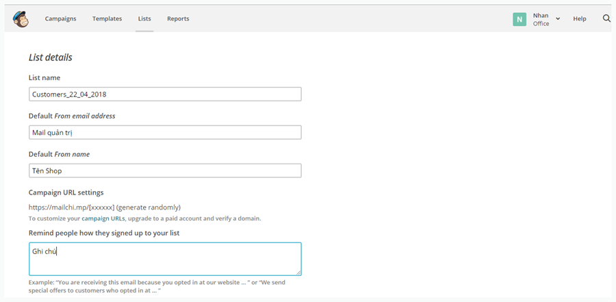The width and height of the screenshot is (616, 302).
Task: Grab the textarea resize handle corner
Action: [299, 273]
